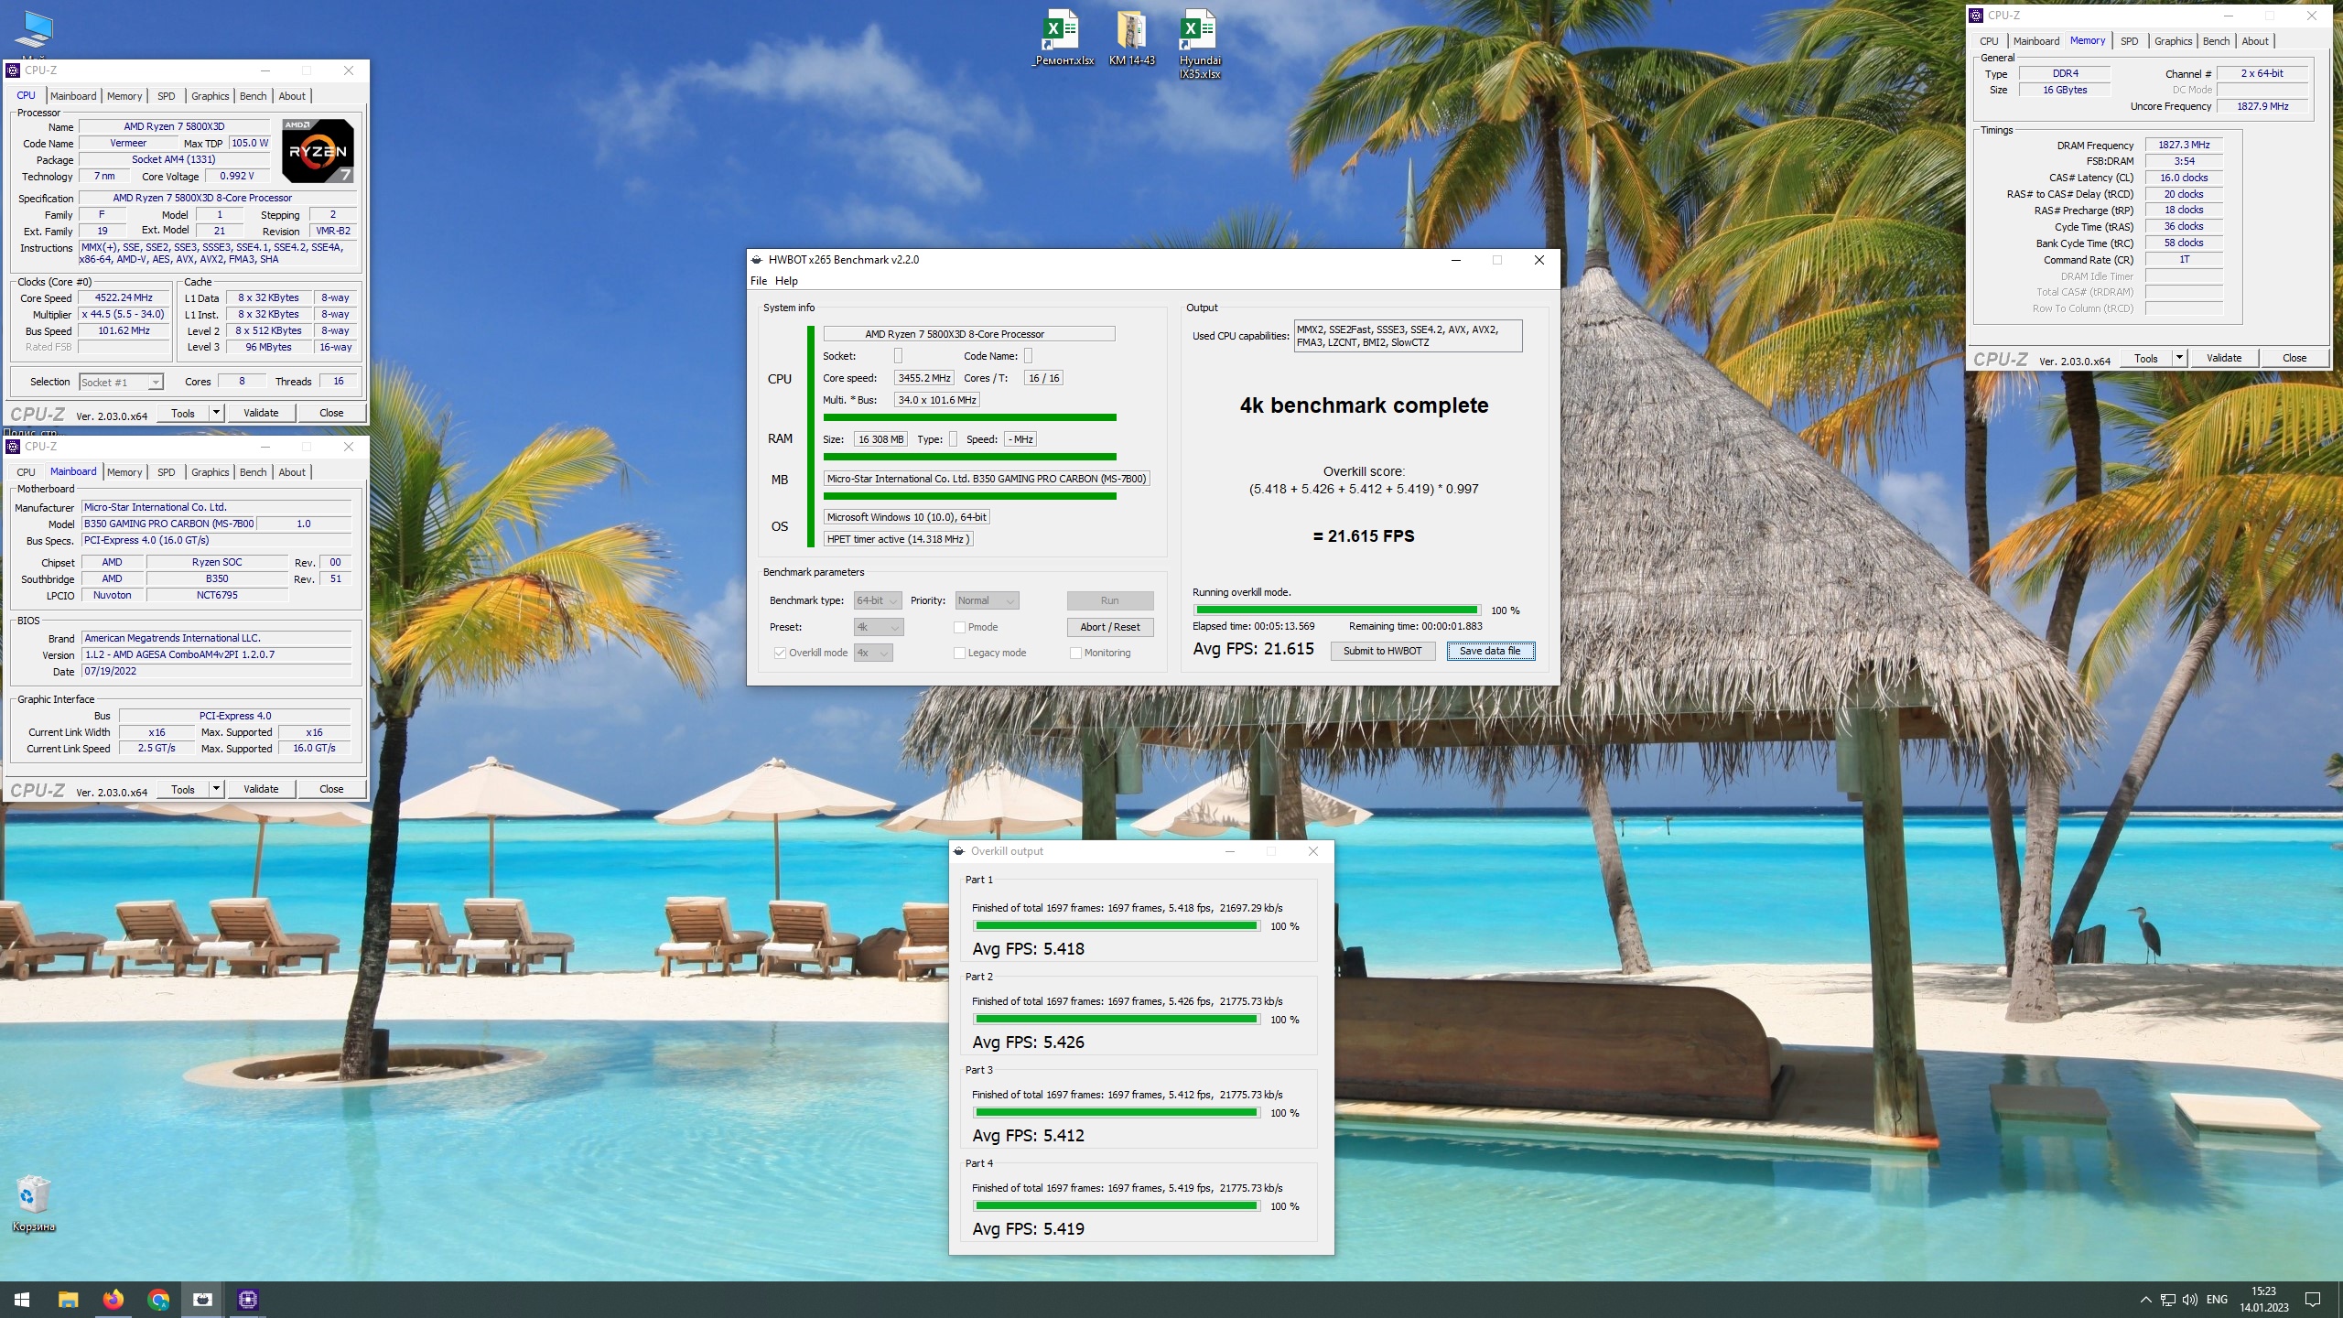Viewport: 2343px width, 1318px height.
Task: Click the HPET timer active text
Action: click(x=898, y=539)
